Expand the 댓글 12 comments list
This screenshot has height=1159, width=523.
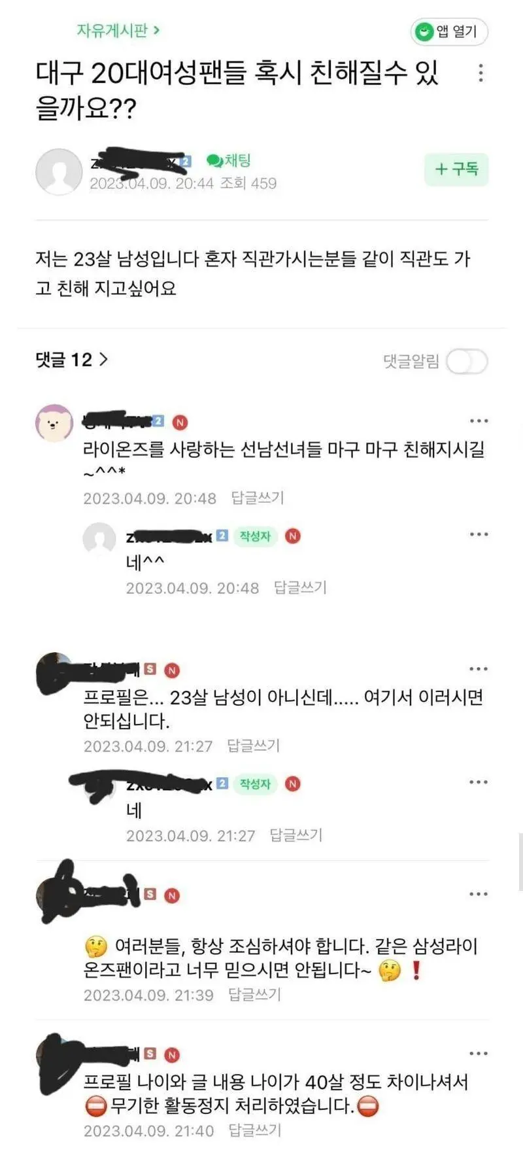pyautogui.click(x=72, y=359)
